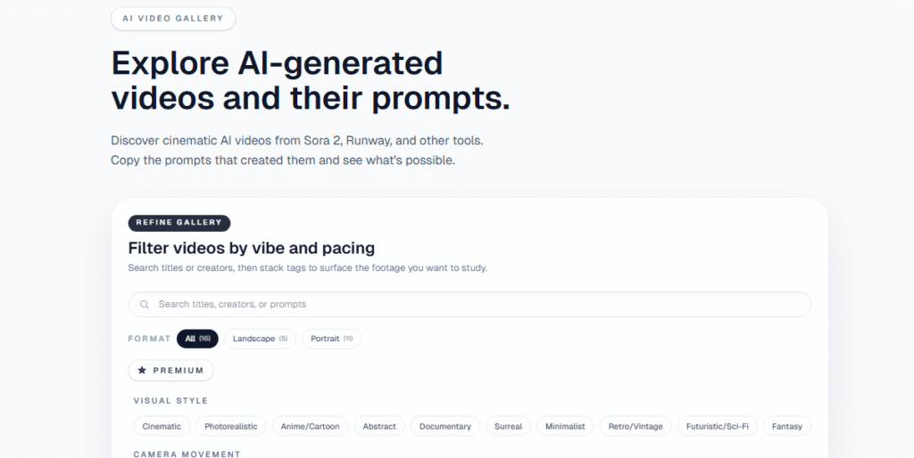Filter by Landscape format
914x458 pixels.
(260, 339)
